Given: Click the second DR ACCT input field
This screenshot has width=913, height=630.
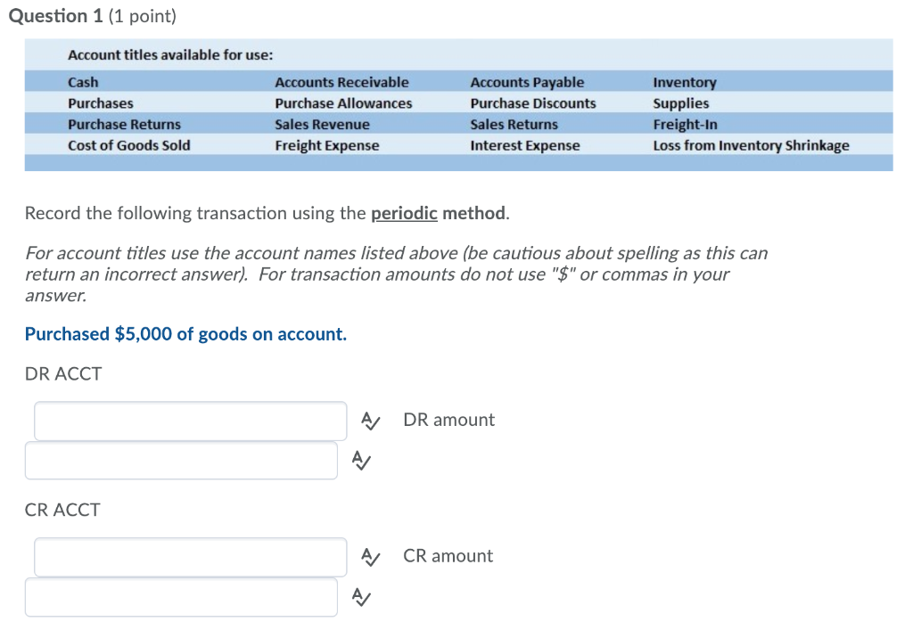Looking at the screenshot, I should 181,460.
